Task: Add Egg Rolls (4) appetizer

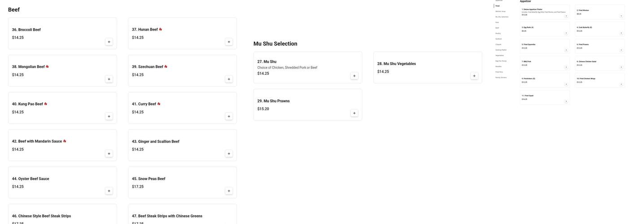Action: [x=566, y=33]
